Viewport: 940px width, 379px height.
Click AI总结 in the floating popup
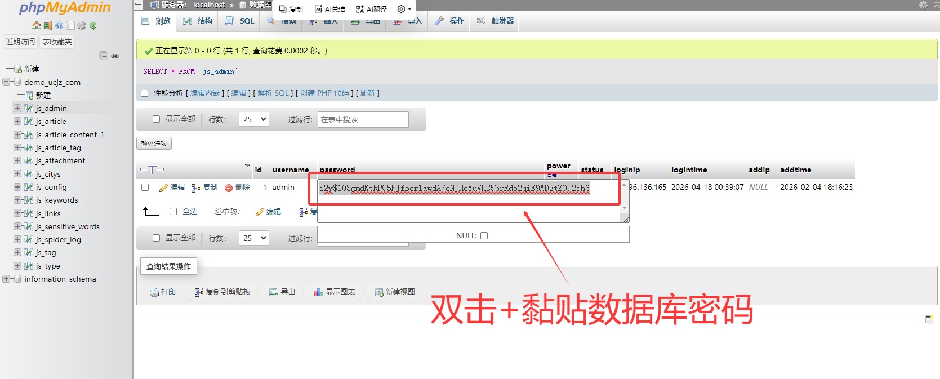point(329,9)
